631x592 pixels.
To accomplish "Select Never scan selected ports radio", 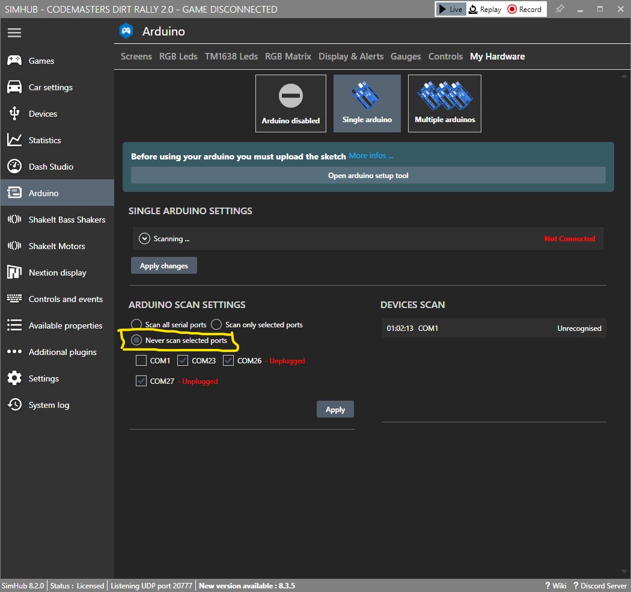I will [x=136, y=340].
